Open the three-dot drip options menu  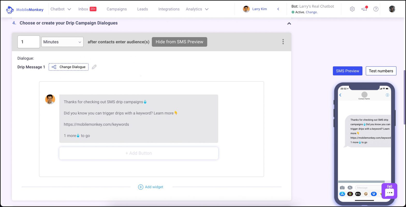coord(283,42)
